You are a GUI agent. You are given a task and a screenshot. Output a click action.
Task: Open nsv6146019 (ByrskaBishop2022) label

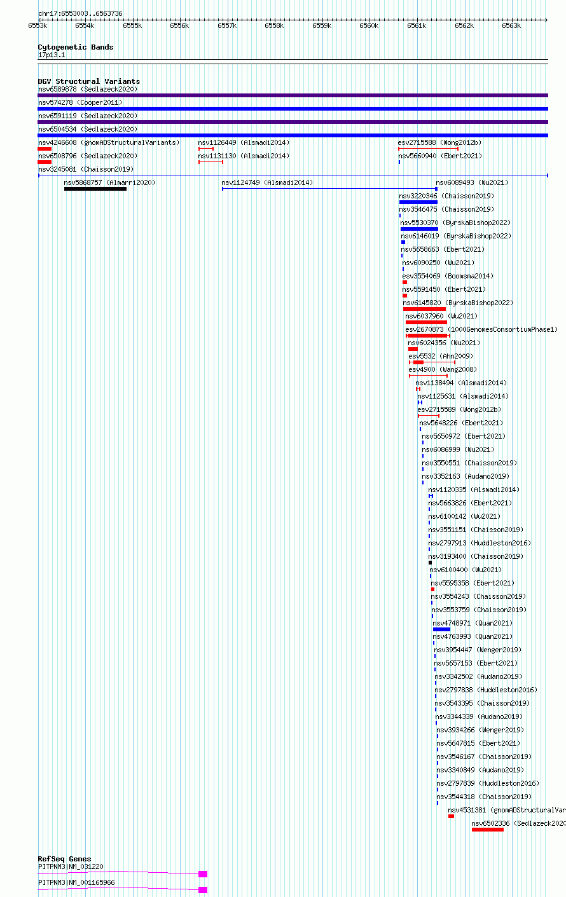click(x=456, y=236)
